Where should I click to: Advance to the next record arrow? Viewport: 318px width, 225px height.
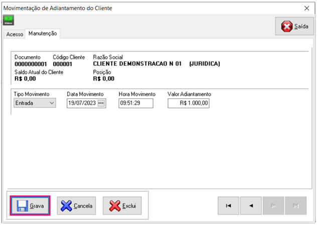coord(273,205)
